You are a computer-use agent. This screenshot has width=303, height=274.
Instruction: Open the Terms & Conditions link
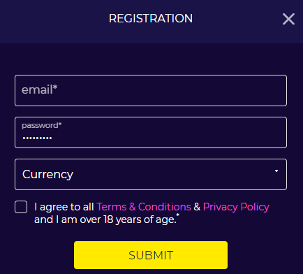coord(144,207)
